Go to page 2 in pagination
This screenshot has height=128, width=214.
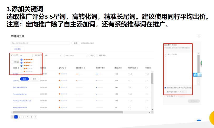coord(20,117)
